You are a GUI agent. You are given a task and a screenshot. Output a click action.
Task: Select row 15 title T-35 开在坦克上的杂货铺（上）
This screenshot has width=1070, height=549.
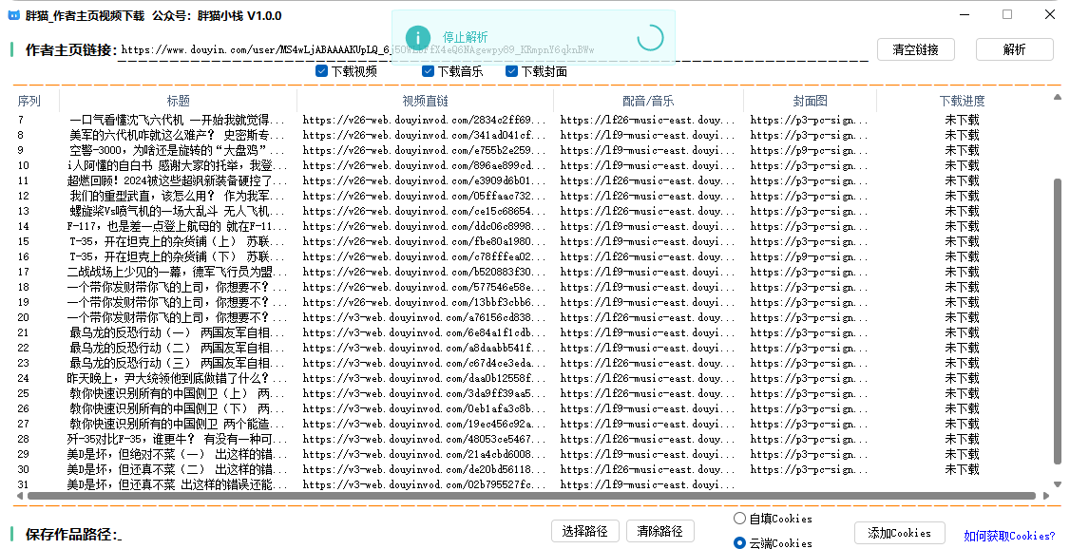(x=177, y=241)
